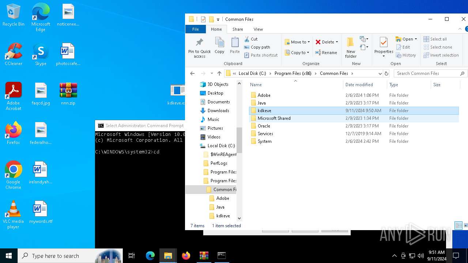This screenshot has width=468, height=263.
Task: Show file History
Action: (x=406, y=55)
